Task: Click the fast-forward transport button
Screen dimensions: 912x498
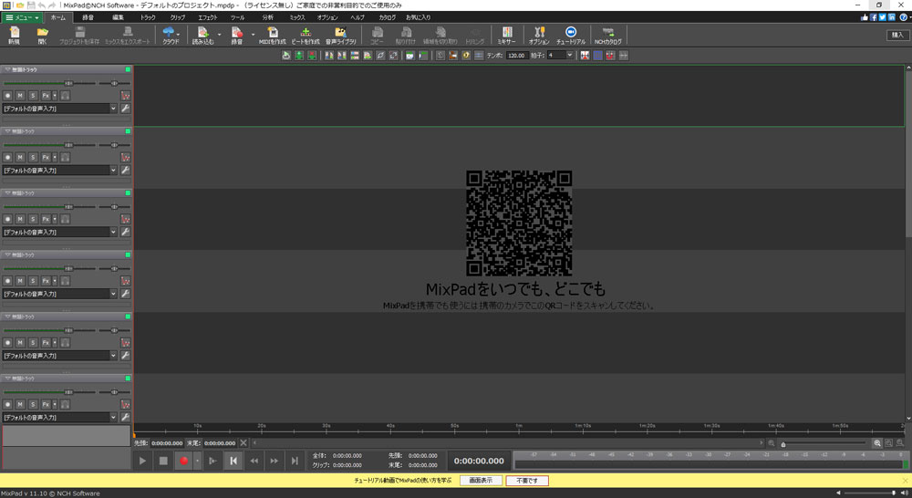Action: [274, 461]
